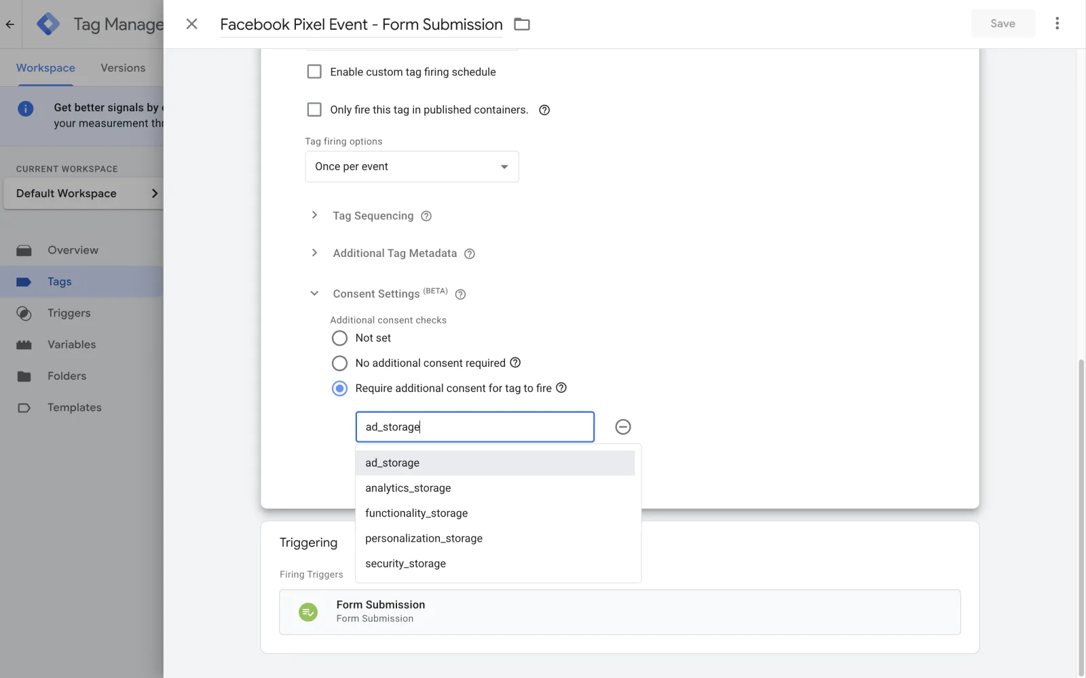
Task: Select analytics_storage from the suggestion list
Action: [408, 488]
